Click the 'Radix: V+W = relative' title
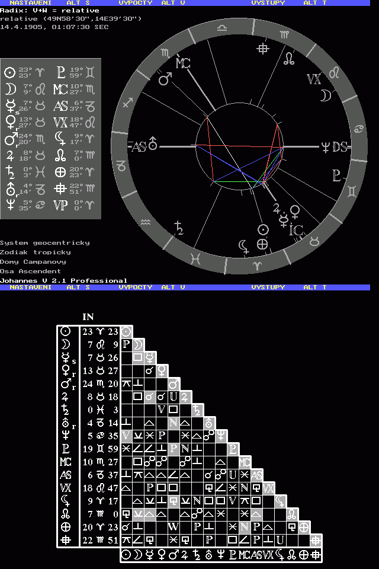The height and width of the screenshot is (569, 379). pyautogui.click(x=50, y=11)
